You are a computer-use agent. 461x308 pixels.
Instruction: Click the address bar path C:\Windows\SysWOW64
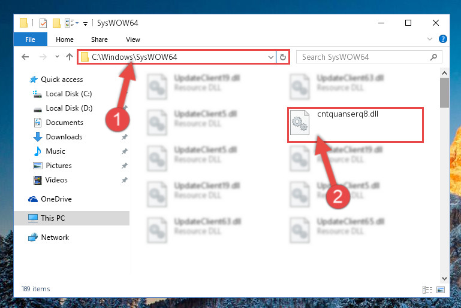[x=134, y=57]
